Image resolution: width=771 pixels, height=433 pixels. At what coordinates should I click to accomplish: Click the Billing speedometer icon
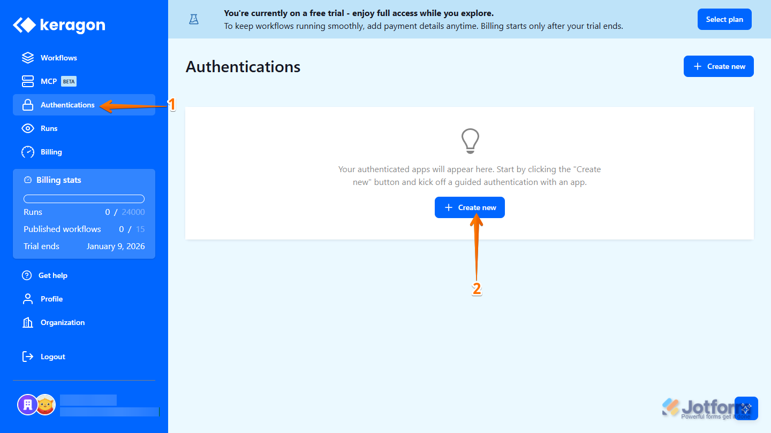click(27, 151)
